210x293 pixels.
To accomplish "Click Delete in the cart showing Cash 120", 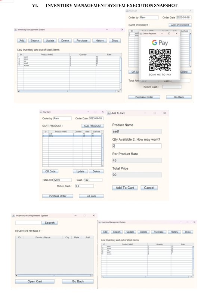I will tap(96, 171).
